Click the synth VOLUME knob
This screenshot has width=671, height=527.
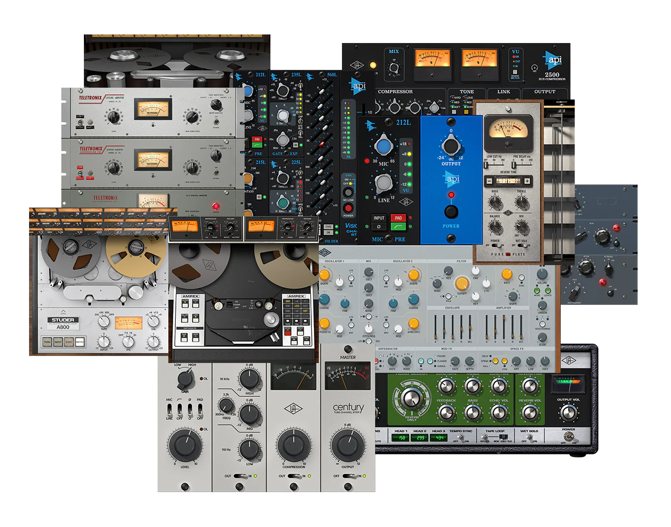click(x=542, y=273)
